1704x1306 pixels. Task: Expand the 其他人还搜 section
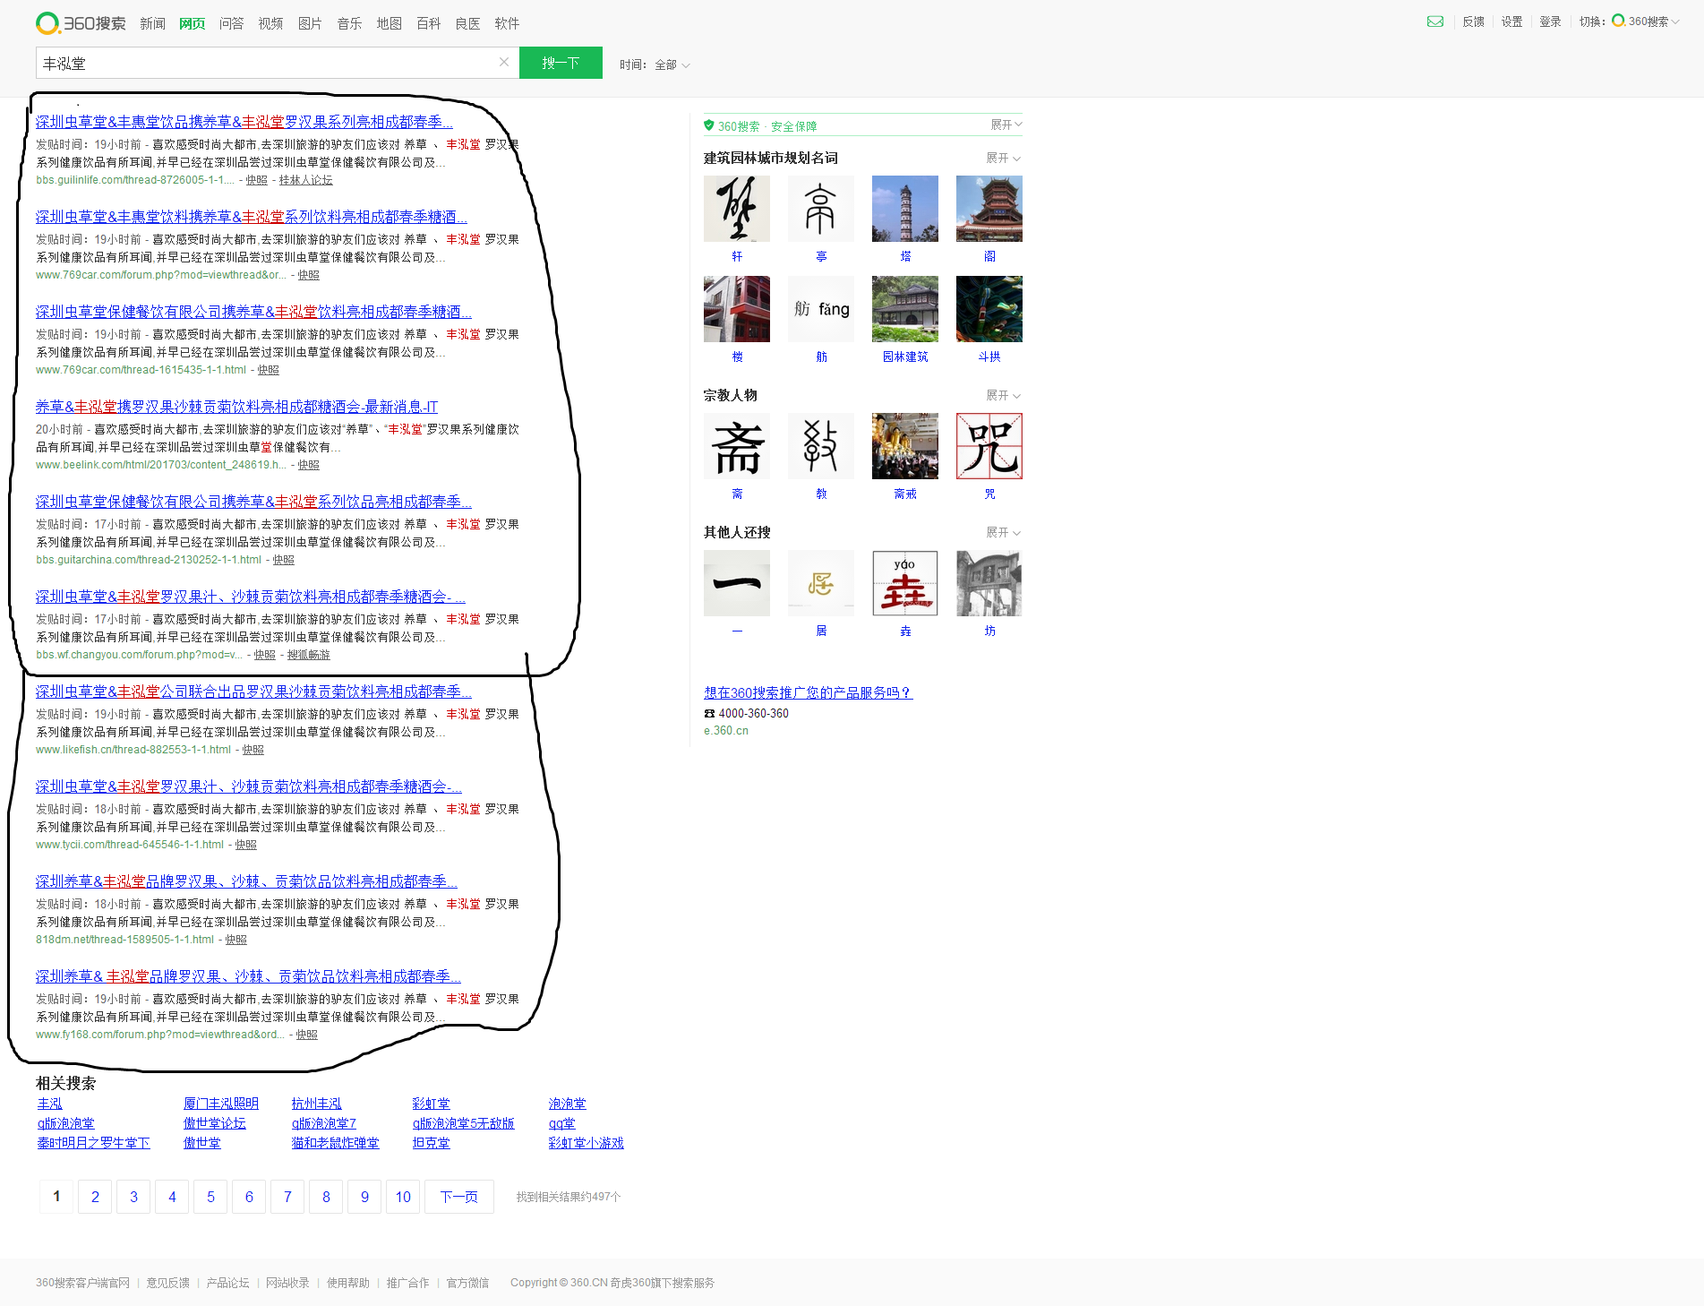[1003, 532]
